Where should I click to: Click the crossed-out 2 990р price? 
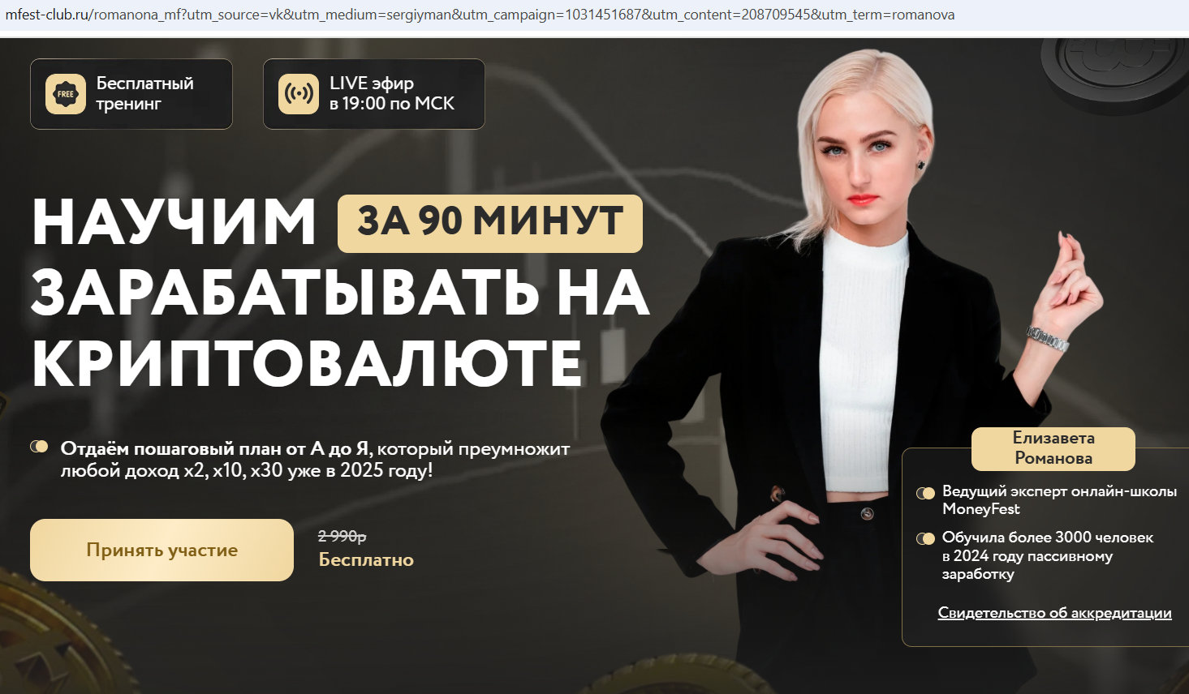tap(342, 537)
